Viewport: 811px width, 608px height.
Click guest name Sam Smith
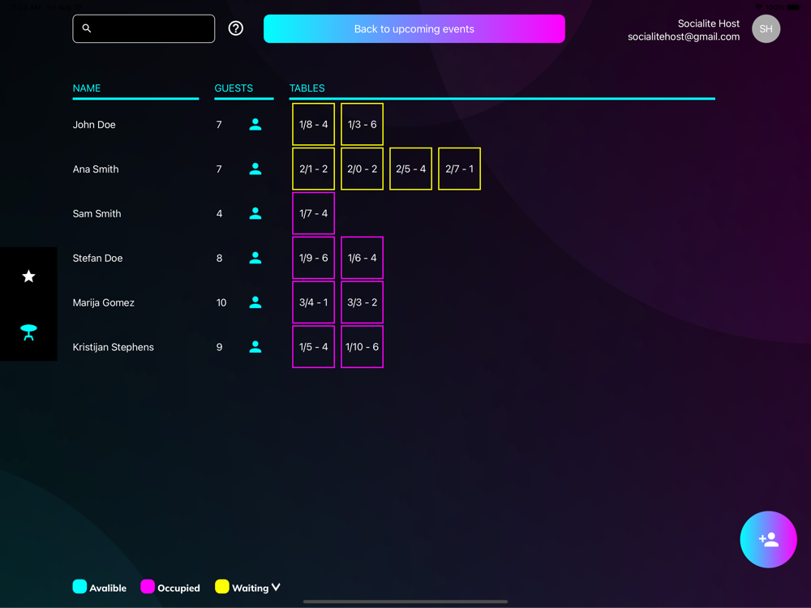[x=97, y=213]
